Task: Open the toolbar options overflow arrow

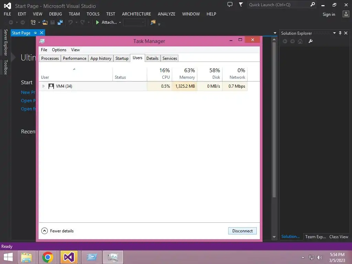Action: [x=159, y=24]
